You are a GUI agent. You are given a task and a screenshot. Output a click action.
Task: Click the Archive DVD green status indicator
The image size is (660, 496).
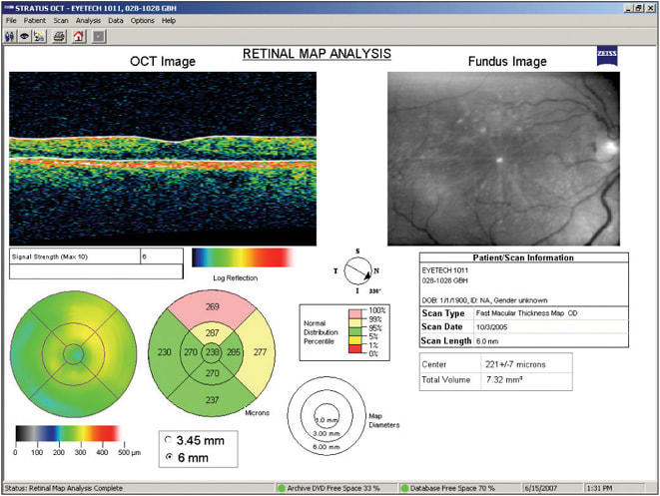point(282,488)
